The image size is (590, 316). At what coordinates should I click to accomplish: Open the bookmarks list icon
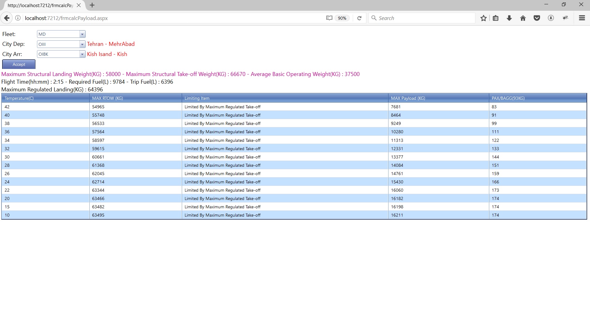click(495, 18)
